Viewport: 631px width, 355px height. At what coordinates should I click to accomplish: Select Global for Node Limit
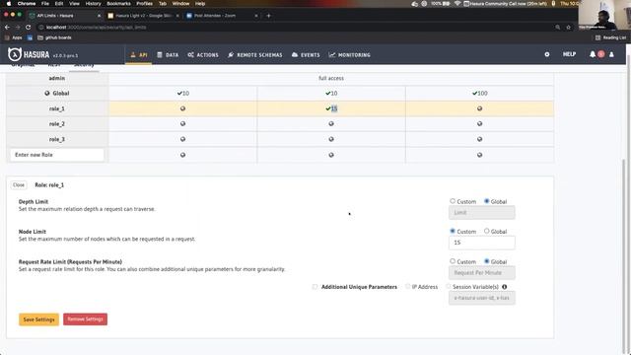click(x=486, y=231)
